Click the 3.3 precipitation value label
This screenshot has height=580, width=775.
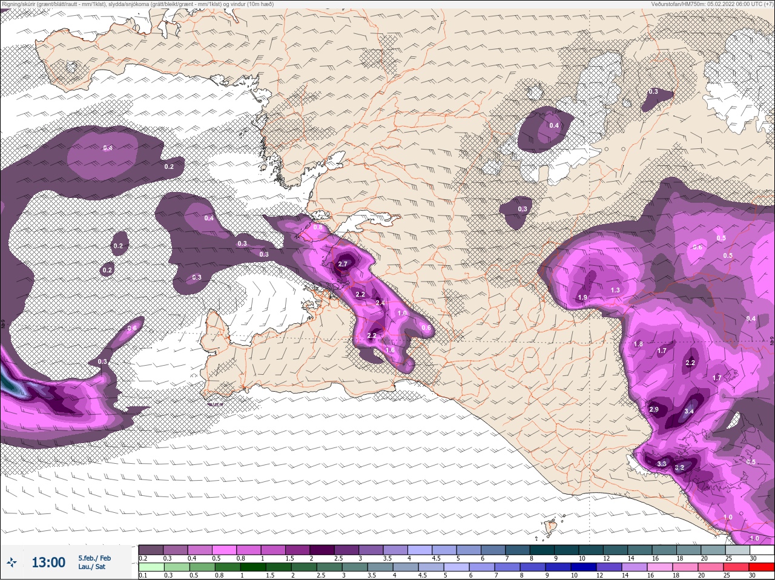(x=662, y=464)
